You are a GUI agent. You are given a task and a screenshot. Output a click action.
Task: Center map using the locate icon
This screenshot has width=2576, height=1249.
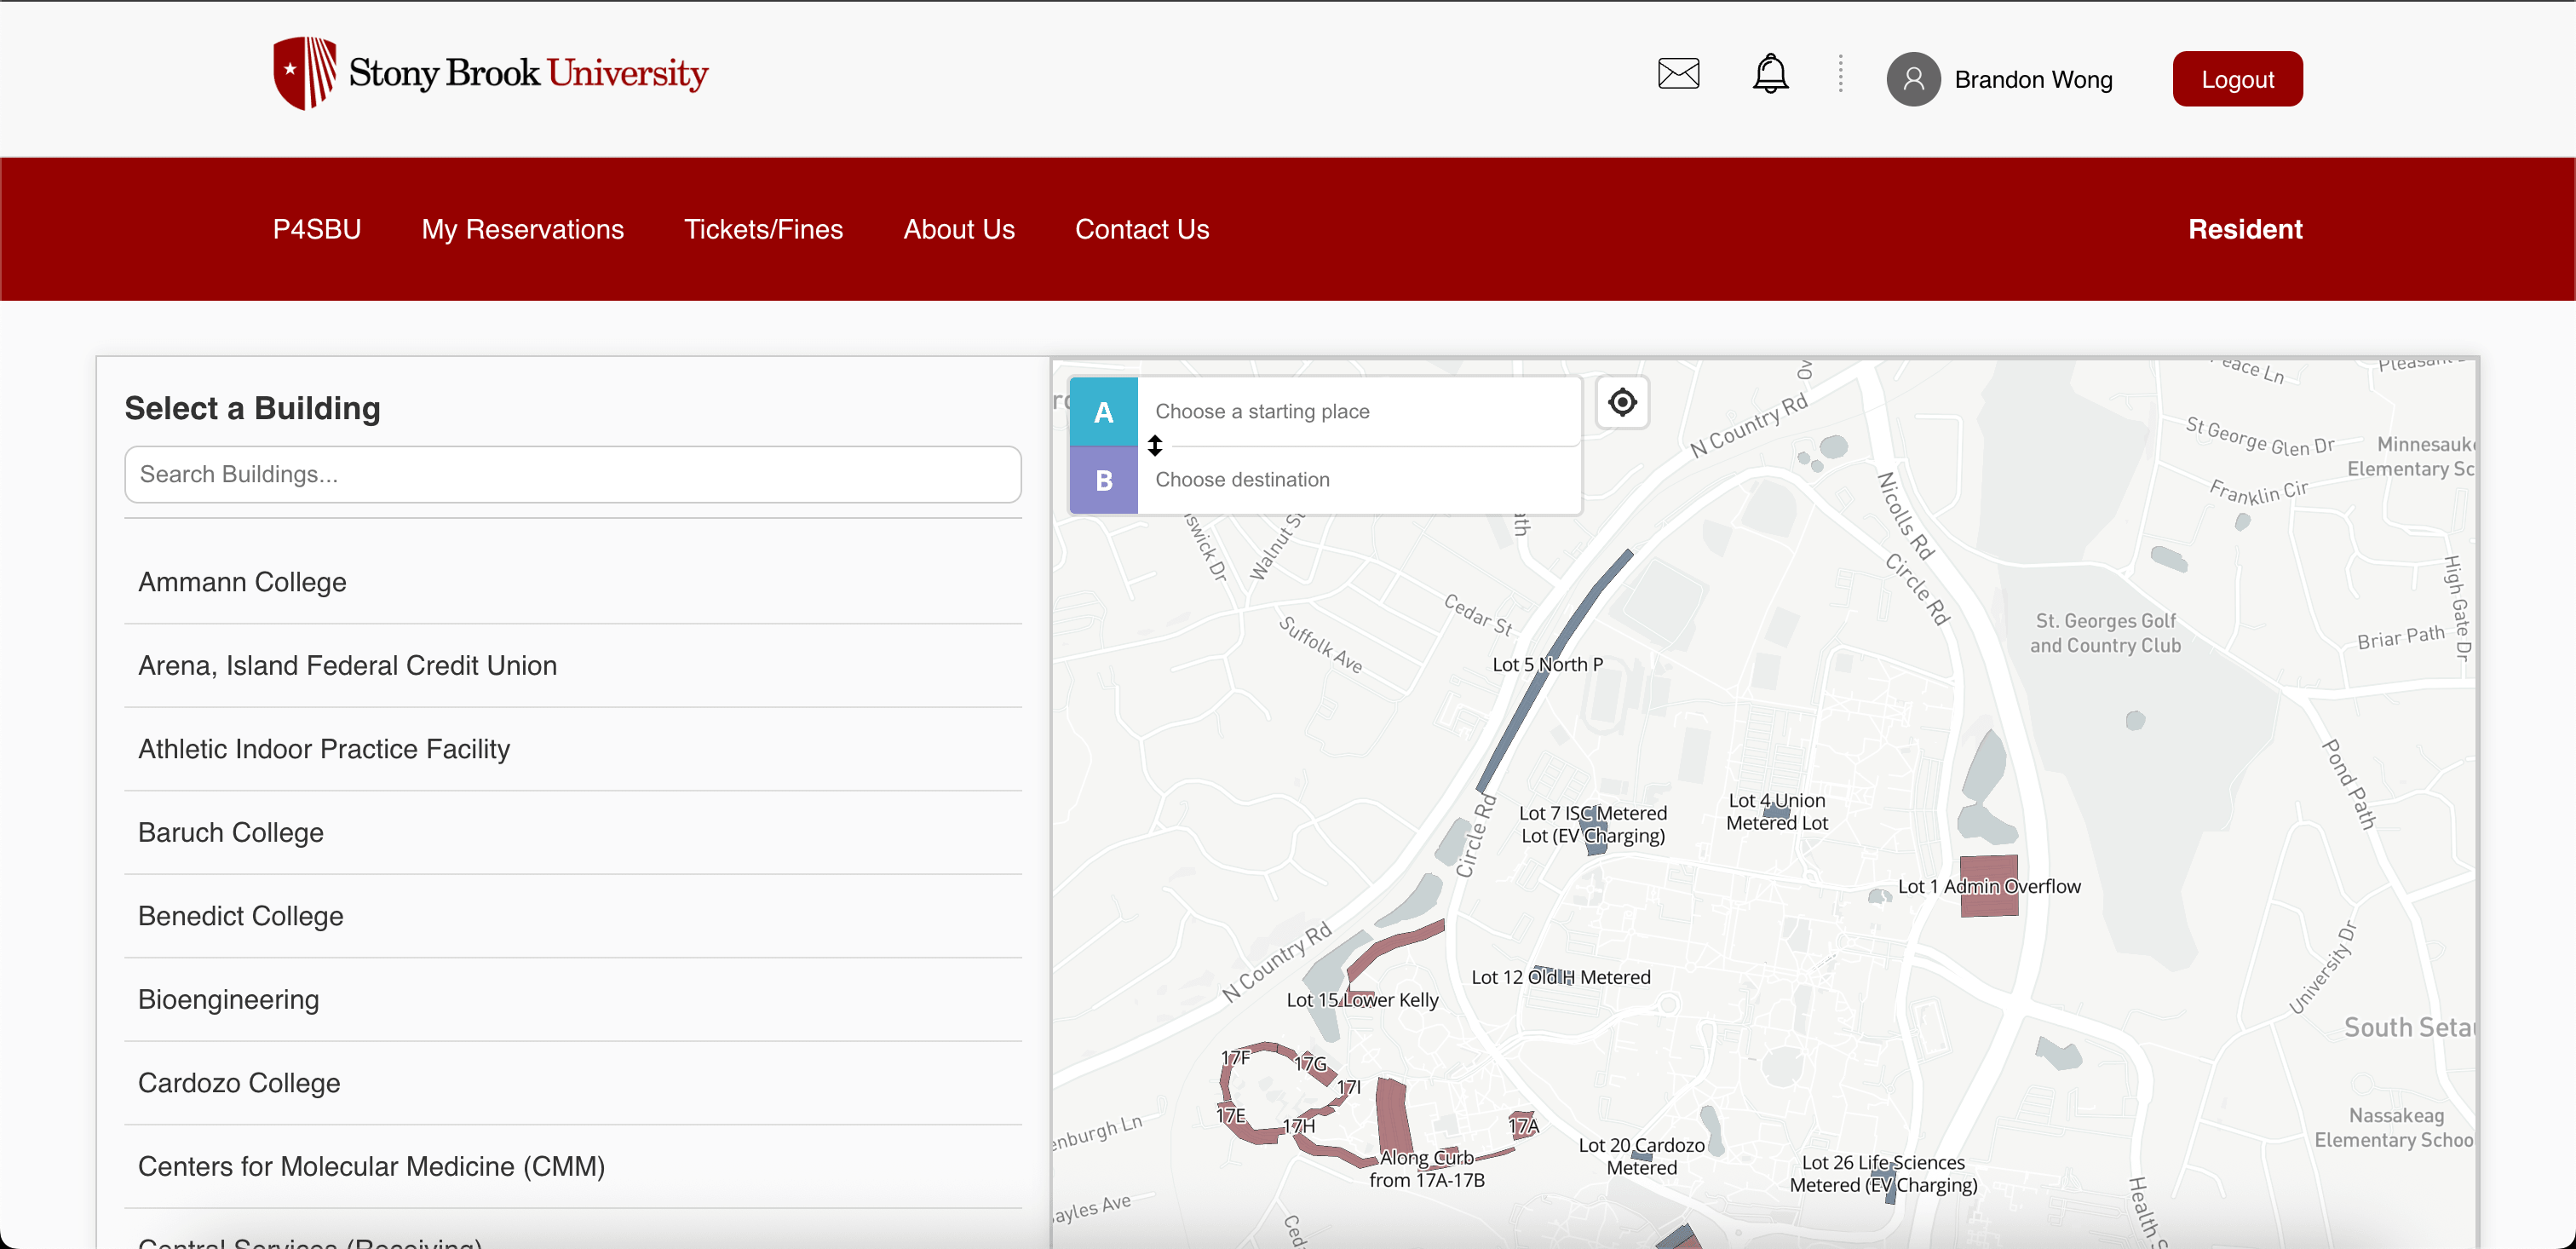[x=1622, y=402]
